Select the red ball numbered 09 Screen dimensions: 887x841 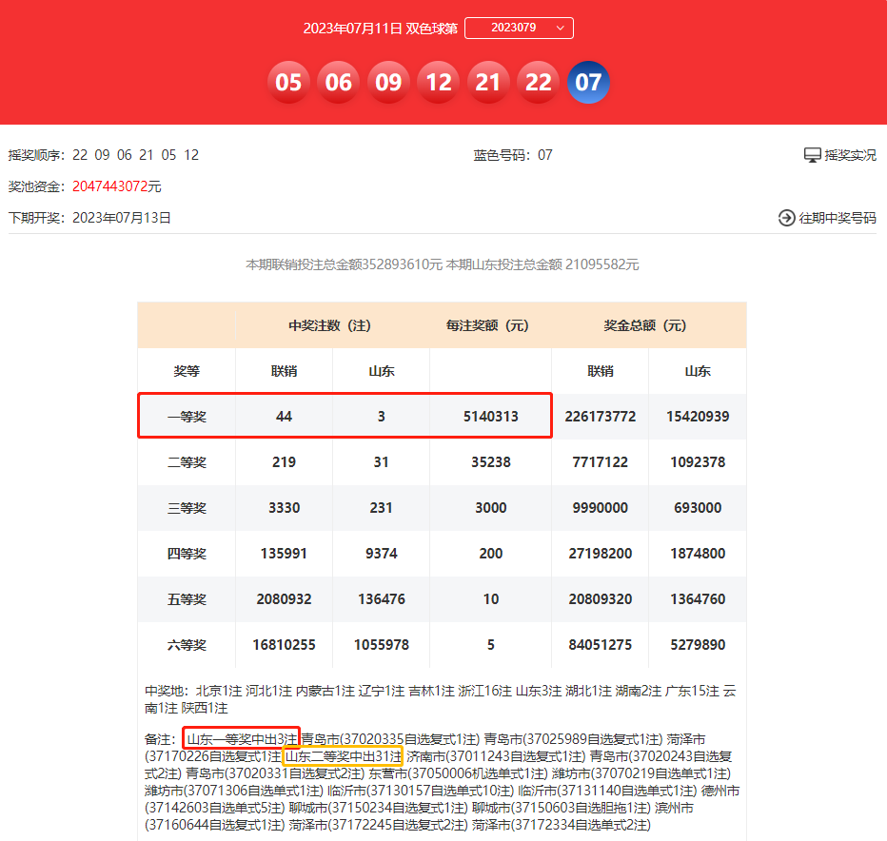click(x=388, y=83)
